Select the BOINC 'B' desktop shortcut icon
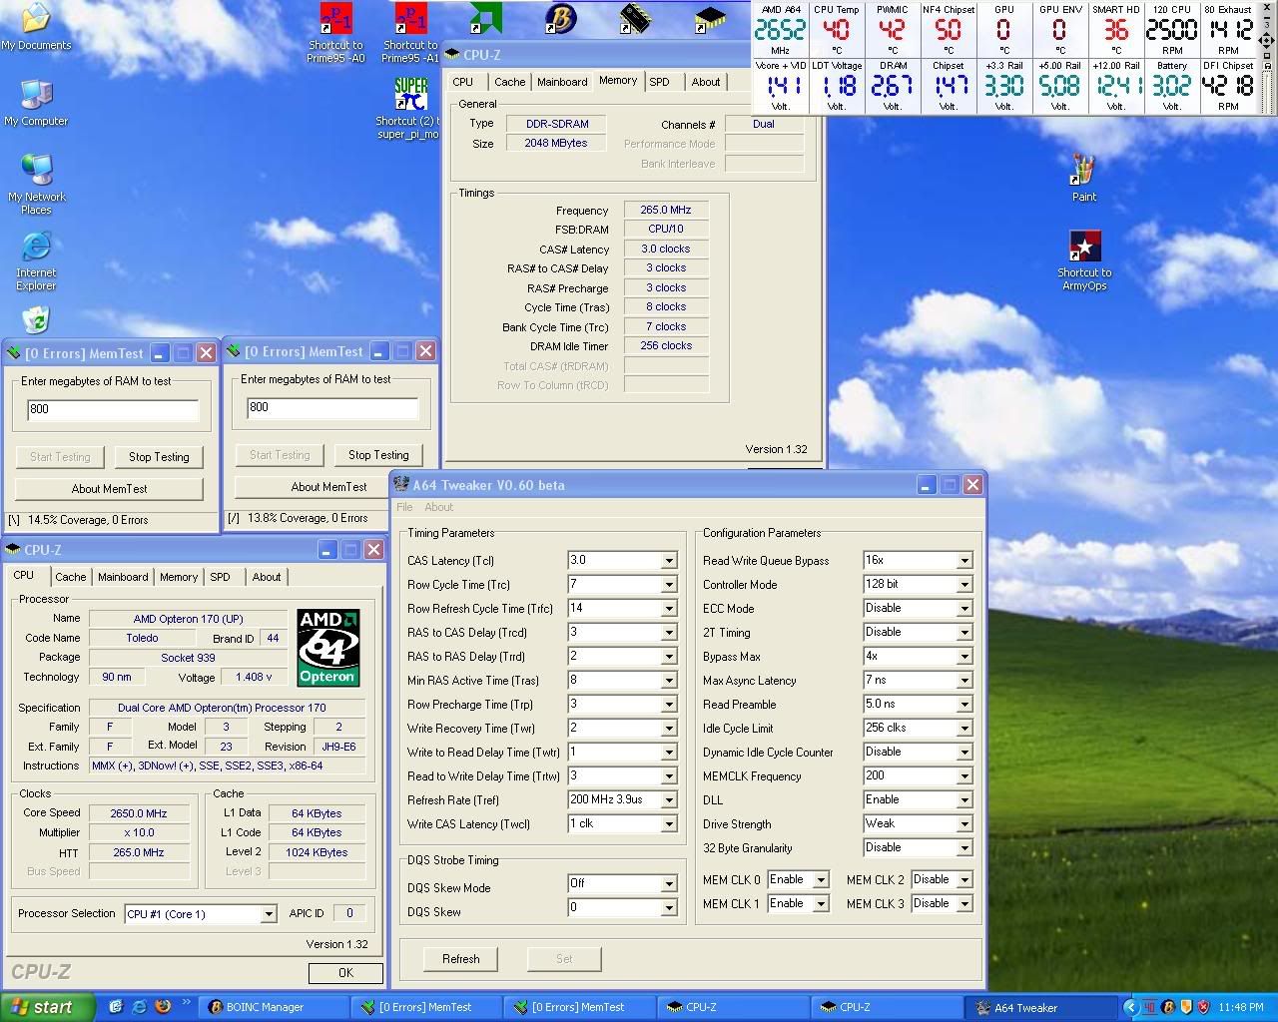 click(x=560, y=18)
